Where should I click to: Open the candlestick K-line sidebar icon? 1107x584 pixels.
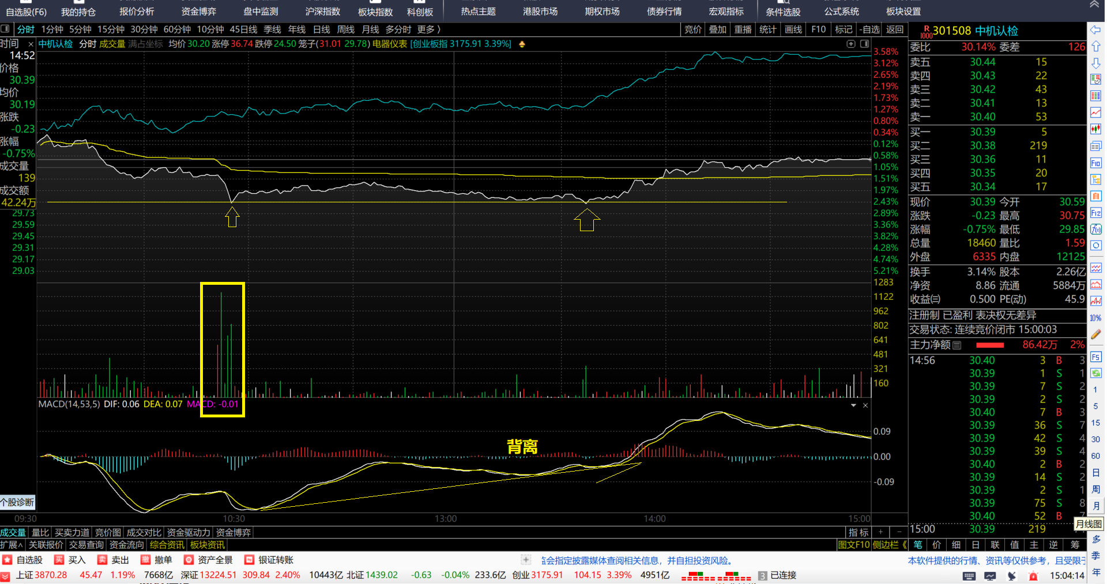(1095, 129)
